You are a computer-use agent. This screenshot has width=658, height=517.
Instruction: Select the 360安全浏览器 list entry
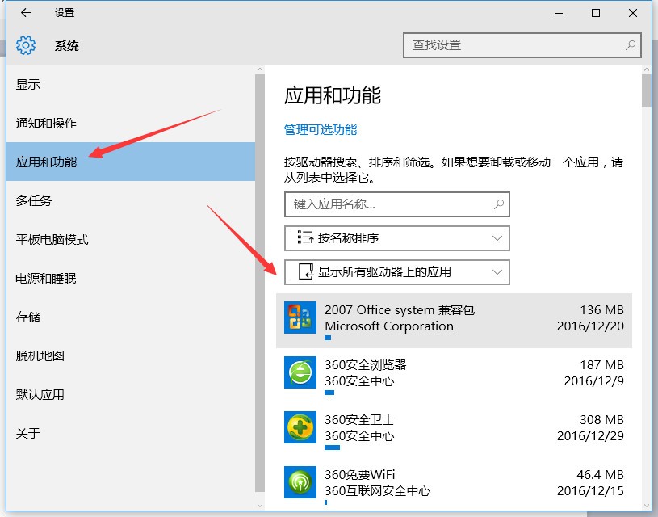pos(454,376)
